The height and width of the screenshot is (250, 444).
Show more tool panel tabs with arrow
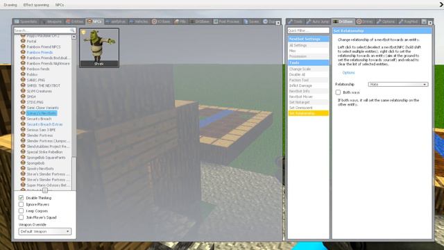pyautogui.click(x=430, y=23)
